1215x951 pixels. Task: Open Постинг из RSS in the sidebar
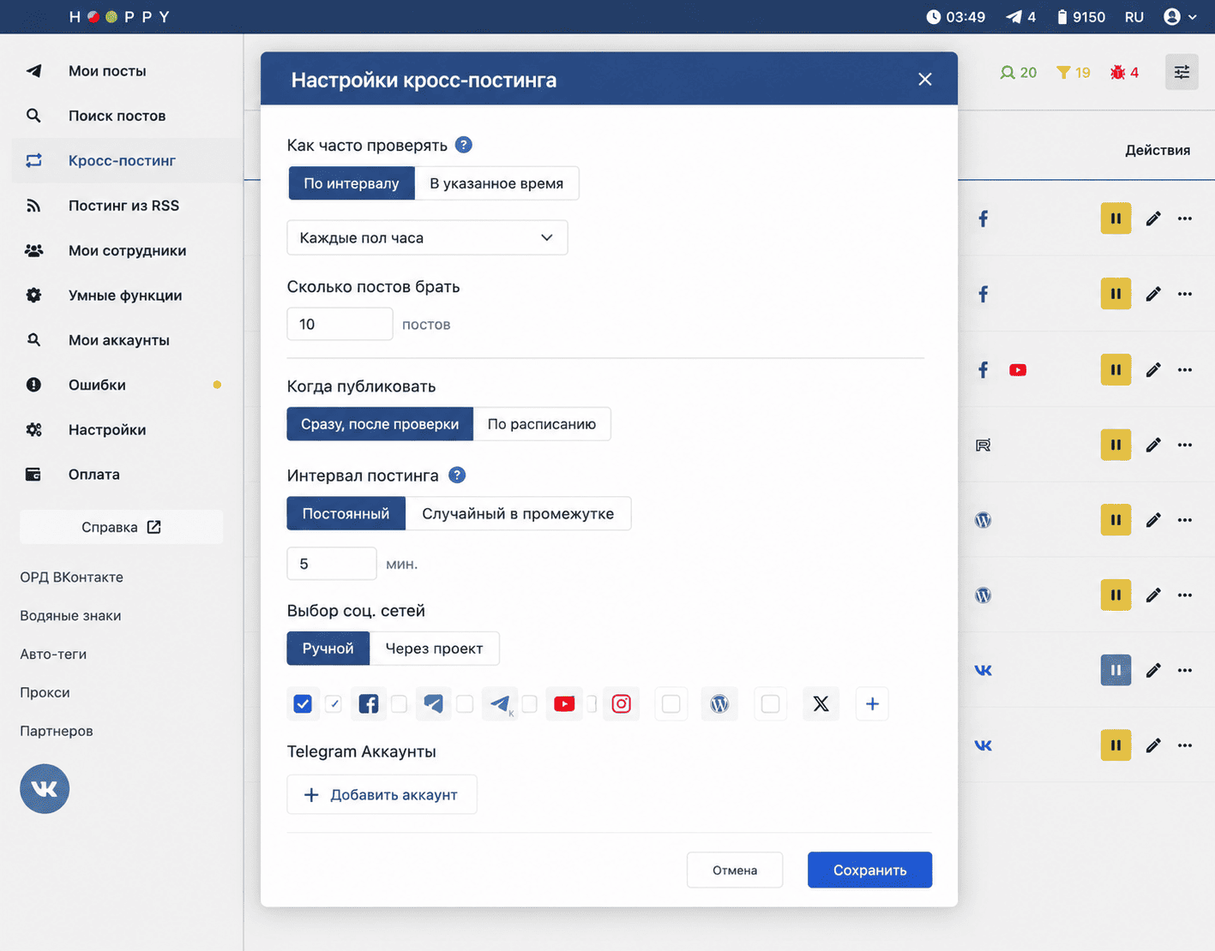click(127, 206)
